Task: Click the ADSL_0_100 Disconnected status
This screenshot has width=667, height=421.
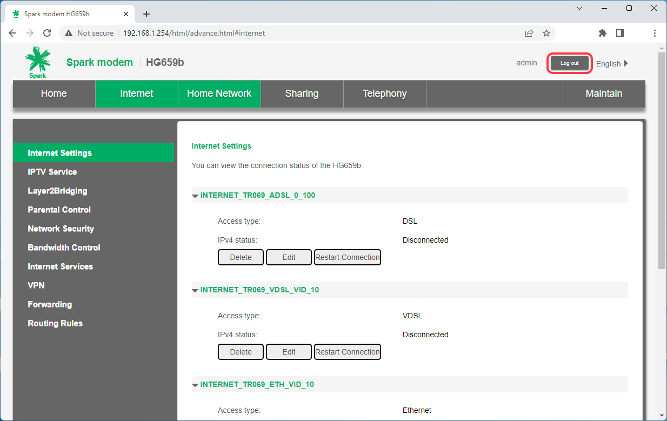Action: point(425,240)
